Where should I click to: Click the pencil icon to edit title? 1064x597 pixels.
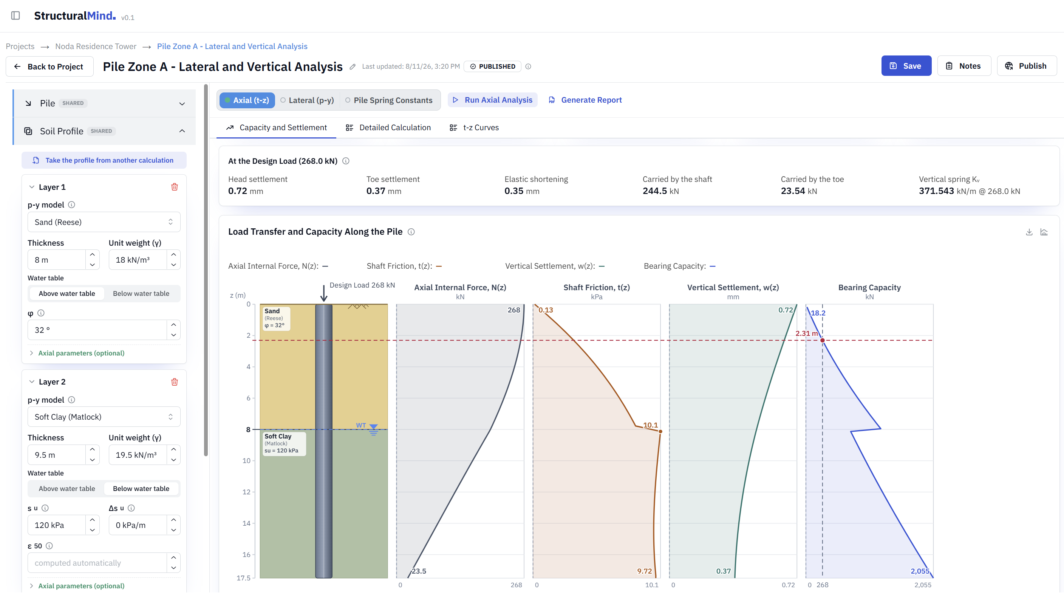click(x=352, y=66)
